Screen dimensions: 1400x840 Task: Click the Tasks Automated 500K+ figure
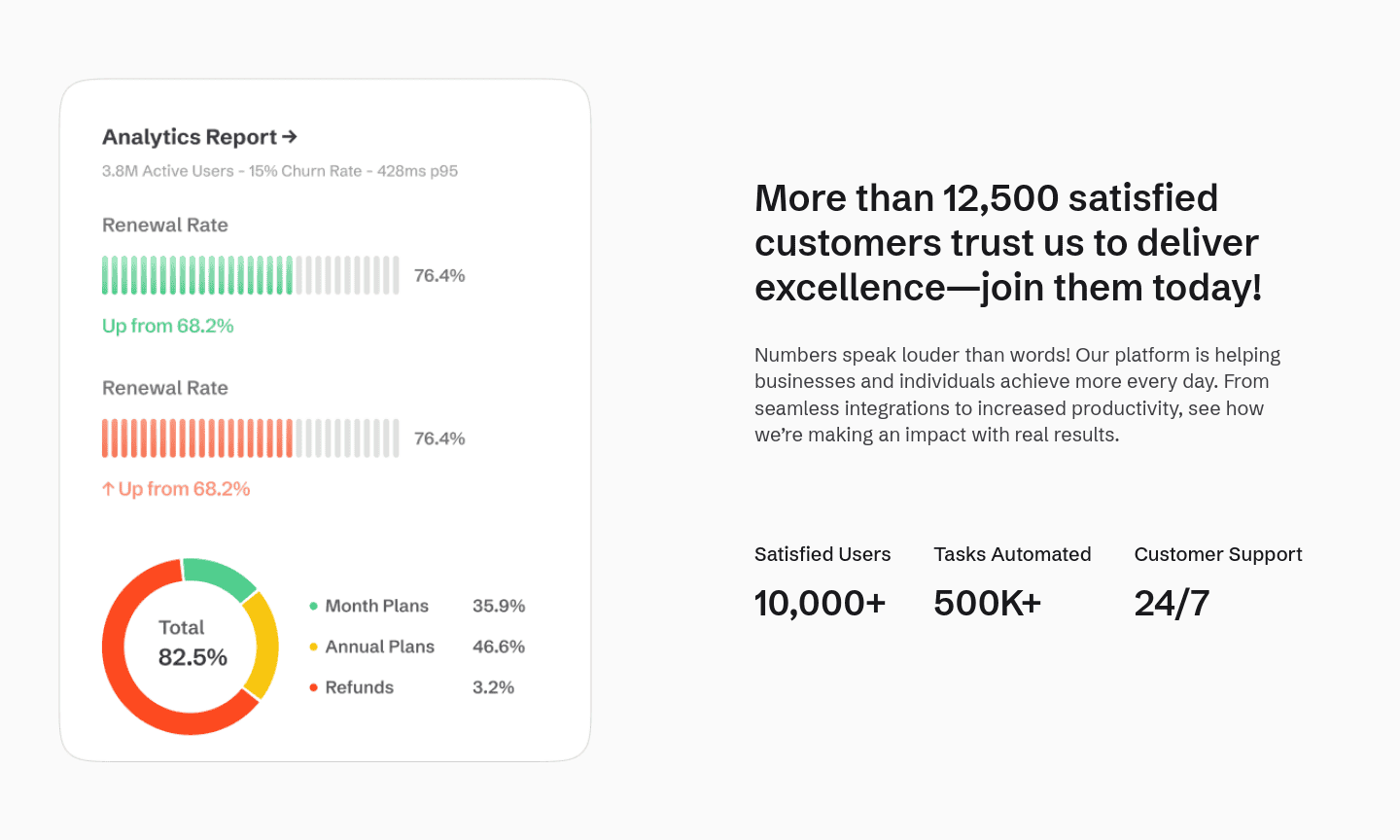coord(987,603)
